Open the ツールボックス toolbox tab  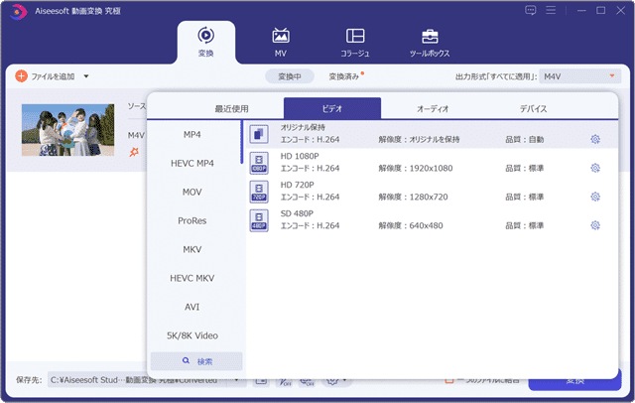click(x=430, y=42)
